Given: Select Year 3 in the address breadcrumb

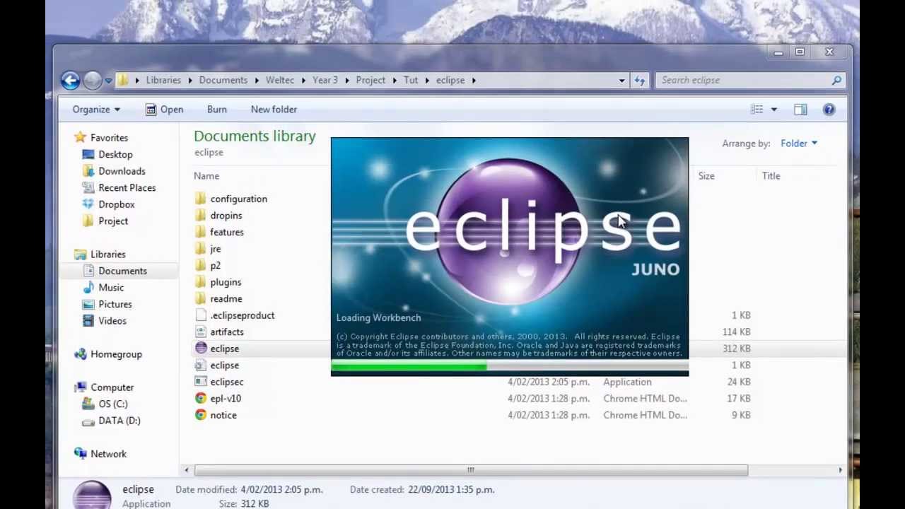Looking at the screenshot, I should click(x=325, y=80).
